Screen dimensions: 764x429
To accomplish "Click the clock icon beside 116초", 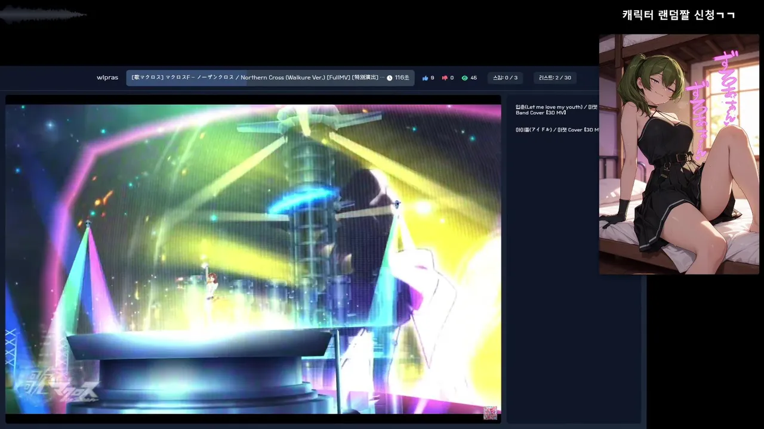I will click(x=389, y=78).
